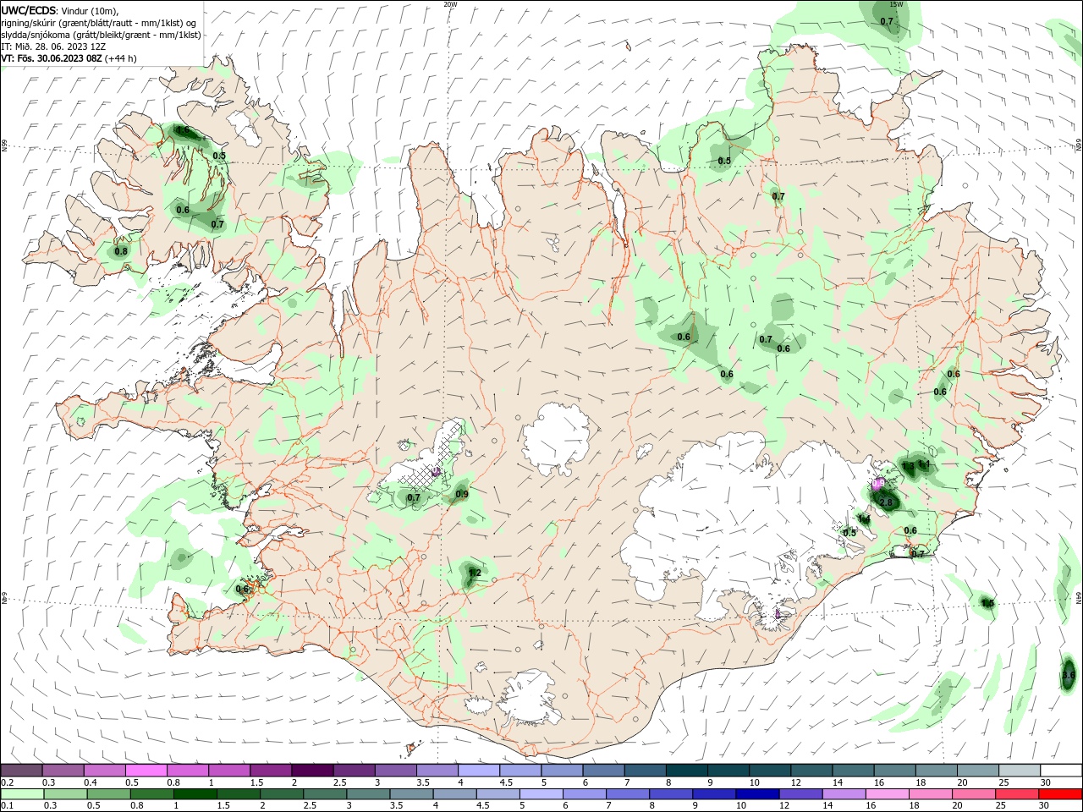
Task: Click the 'slydda/snjókoma' description line
Action: click(102, 35)
